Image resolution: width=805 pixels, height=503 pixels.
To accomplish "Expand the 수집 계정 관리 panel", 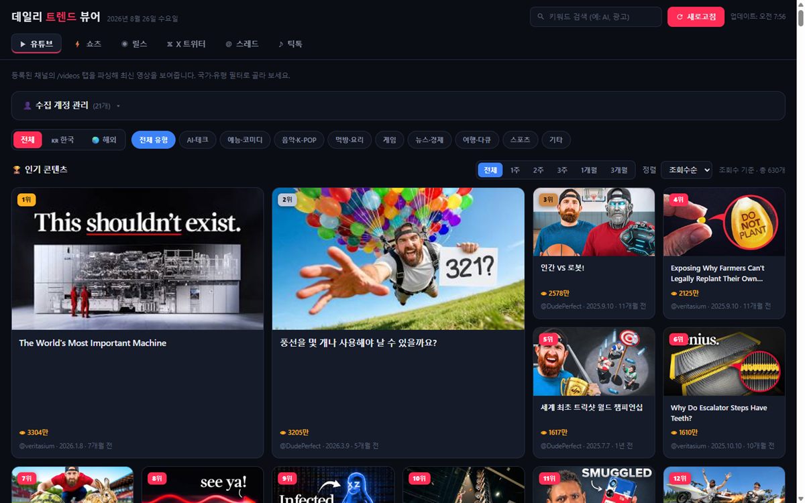I will (x=398, y=105).
